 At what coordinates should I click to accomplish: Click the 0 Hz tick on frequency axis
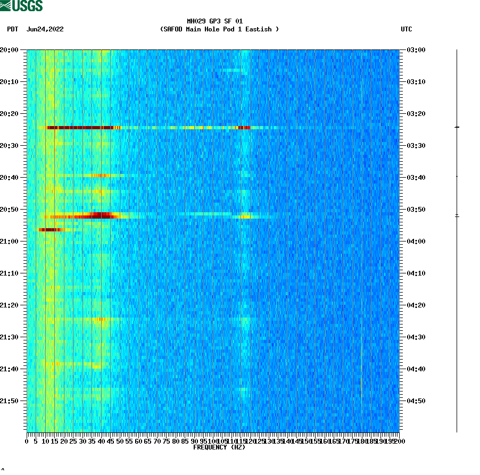pyautogui.click(x=26, y=436)
